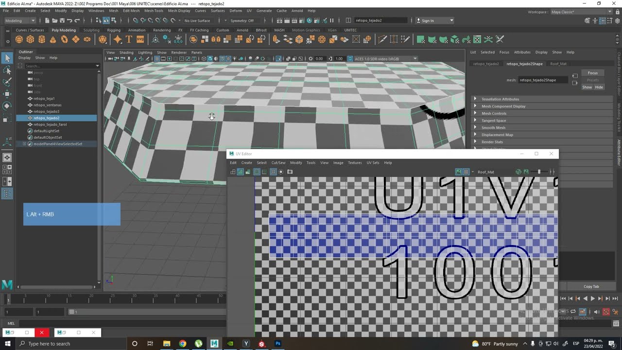Image resolution: width=622 pixels, height=350 pixels.
Task: Select the Lasso tool in the toolbox
Action: tap(7, 70)
